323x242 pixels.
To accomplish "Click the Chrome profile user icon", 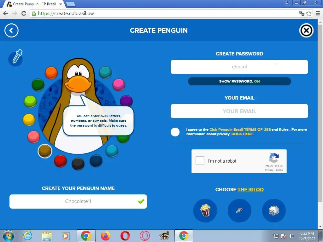I will pyautogui.click(x=286, y=3).
